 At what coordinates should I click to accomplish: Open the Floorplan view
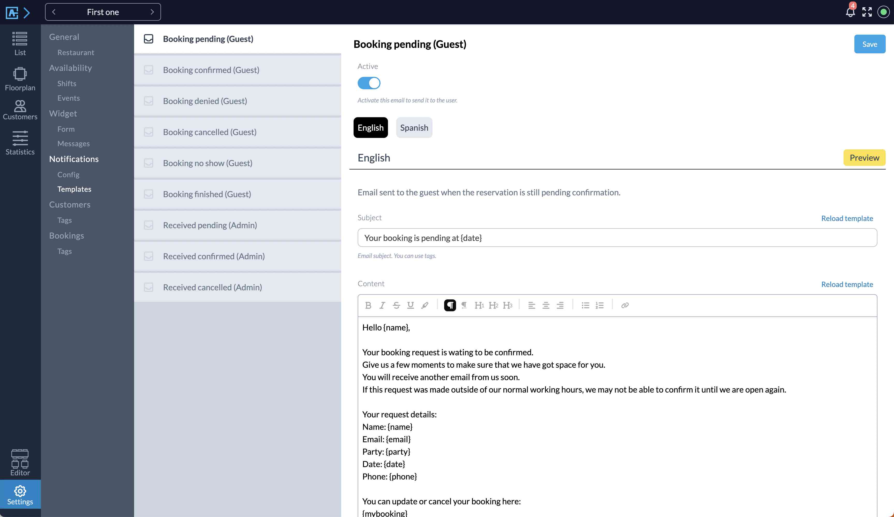point(20,79)
